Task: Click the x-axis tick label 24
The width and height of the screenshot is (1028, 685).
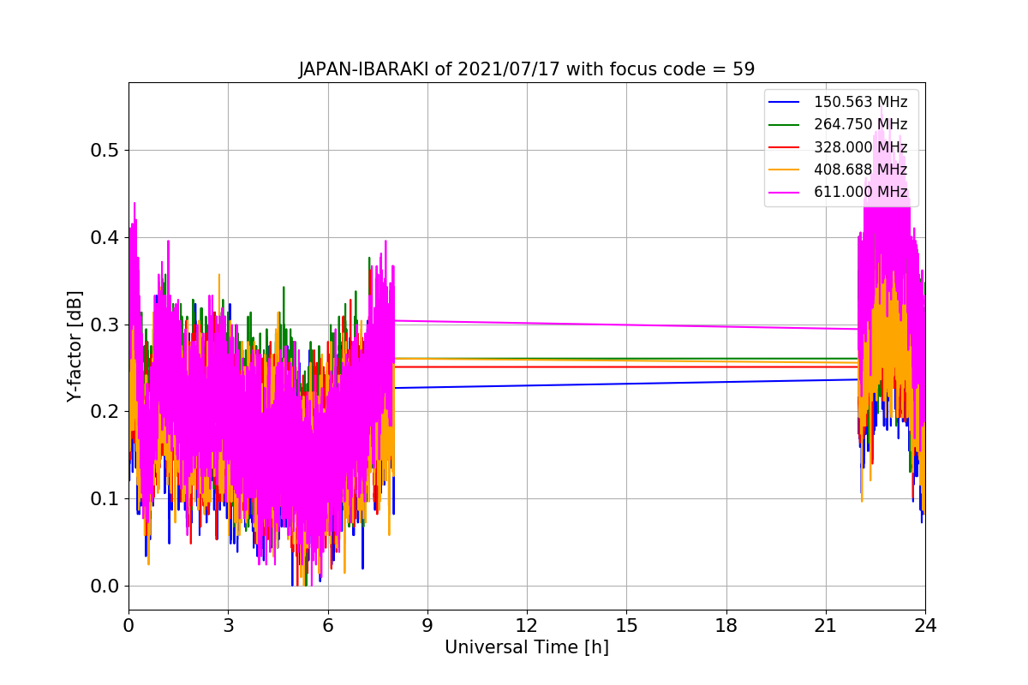Action: (x=925, y=626)
